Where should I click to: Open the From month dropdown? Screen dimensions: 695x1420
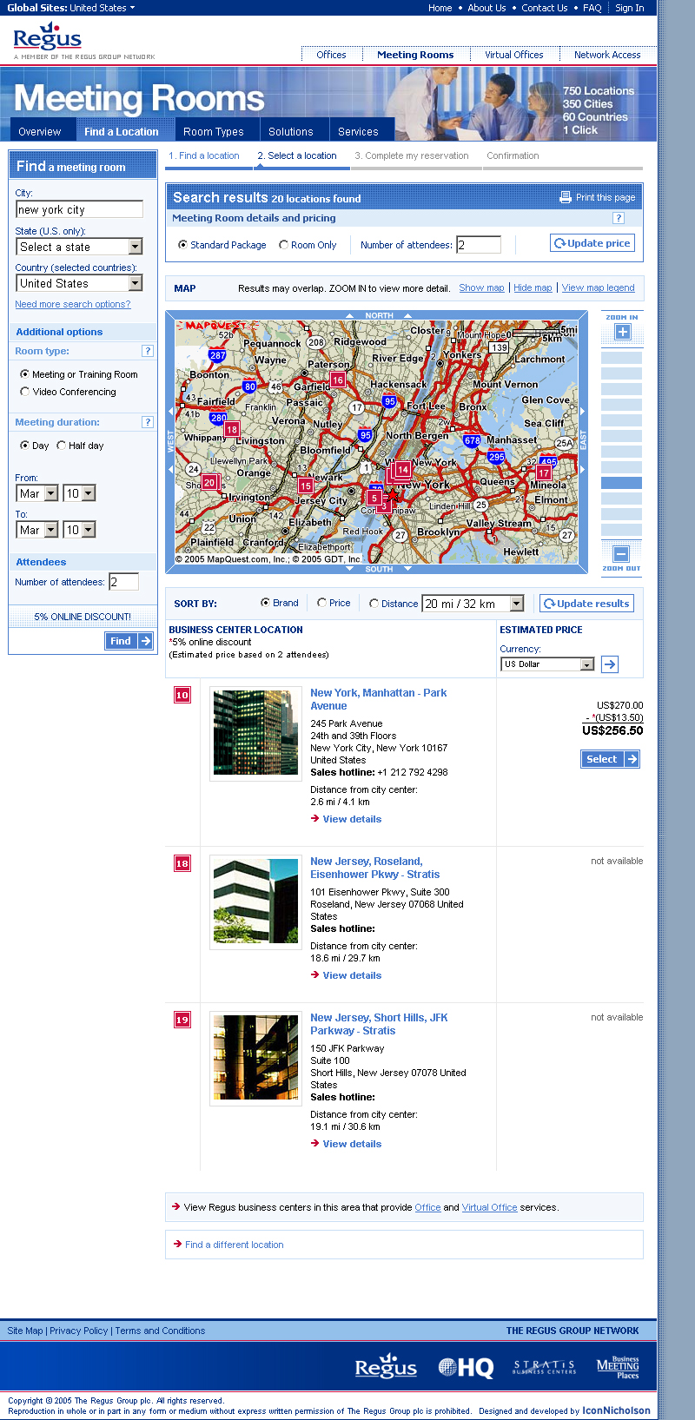pos(37,493)
